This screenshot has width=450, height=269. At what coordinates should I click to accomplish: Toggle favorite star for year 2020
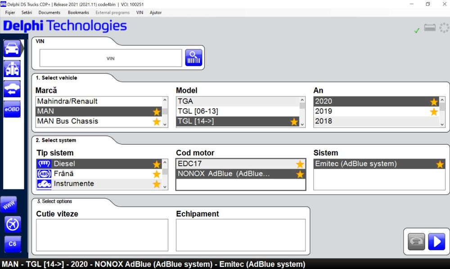coord(434,102)
